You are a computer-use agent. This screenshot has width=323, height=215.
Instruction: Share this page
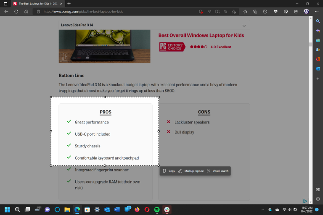click(x=296, y=11)
